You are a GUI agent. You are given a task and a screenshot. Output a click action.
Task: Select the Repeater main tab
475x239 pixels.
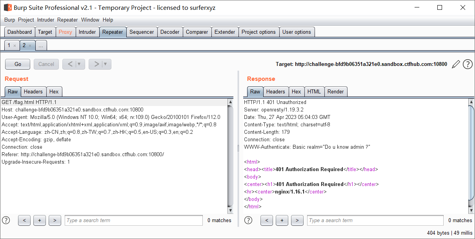pyautogui.click(x=113, y=32)
